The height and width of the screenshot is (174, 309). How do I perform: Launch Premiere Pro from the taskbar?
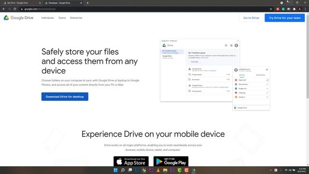(x=151, y=170)
